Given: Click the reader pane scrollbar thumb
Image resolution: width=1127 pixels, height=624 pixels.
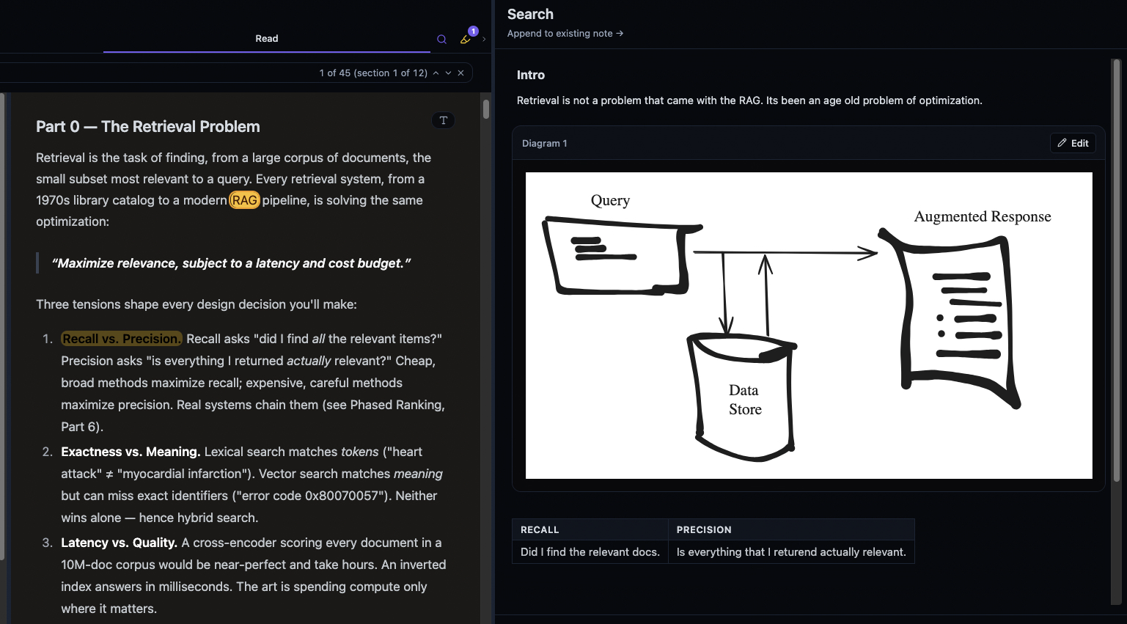Looking at the screenshot, I should click(x=485, y=109).
